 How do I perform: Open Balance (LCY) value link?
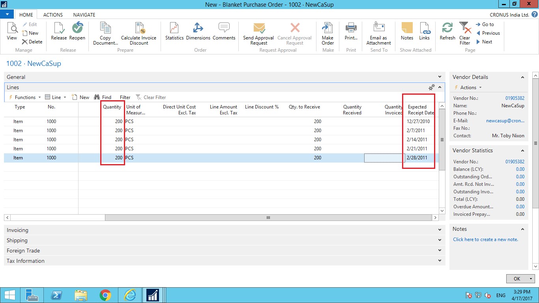[x=520, y=169]
